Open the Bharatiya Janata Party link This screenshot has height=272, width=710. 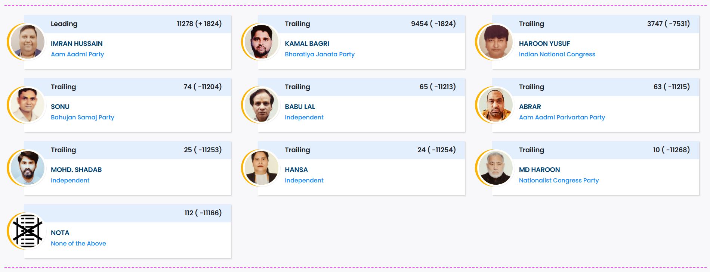pyautogui.click(x=319, y=54)
